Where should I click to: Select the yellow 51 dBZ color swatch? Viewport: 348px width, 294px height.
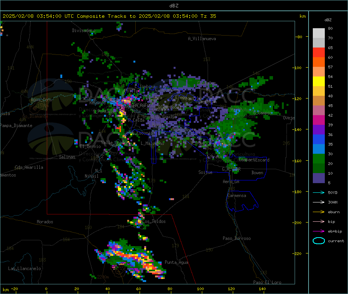click(319, 82)
